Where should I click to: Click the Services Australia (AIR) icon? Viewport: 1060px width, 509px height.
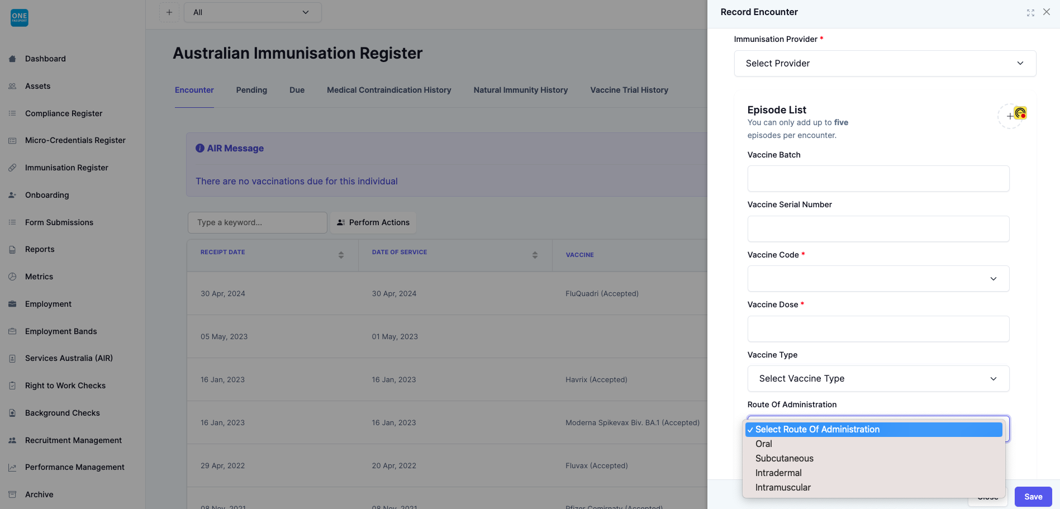(x=12, y=358)
